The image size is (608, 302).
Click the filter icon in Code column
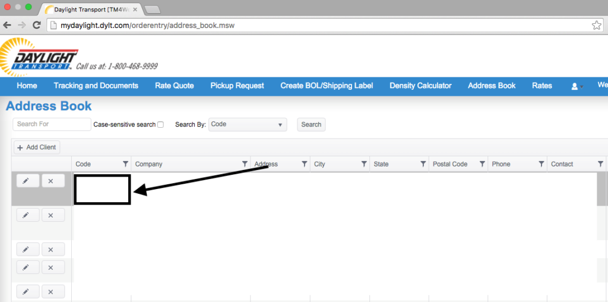pos(125,164)
